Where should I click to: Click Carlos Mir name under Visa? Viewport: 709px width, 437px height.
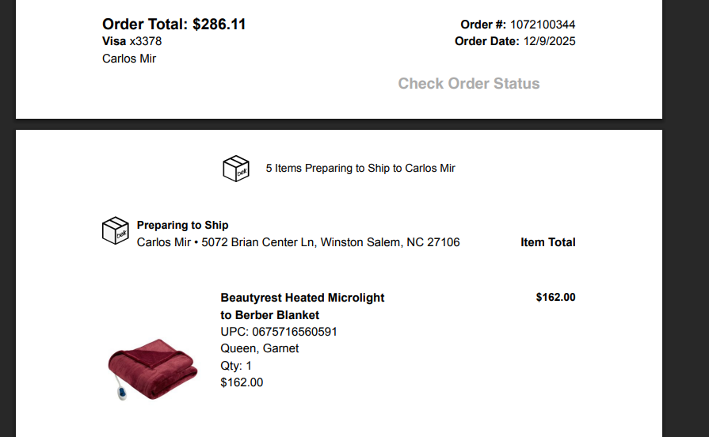[x=129, y=59]
